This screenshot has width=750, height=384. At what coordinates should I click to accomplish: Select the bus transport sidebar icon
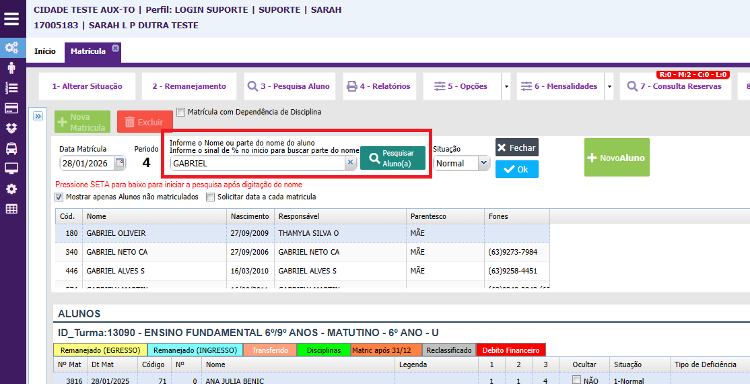pyautogui.click(x=11, y=148)
